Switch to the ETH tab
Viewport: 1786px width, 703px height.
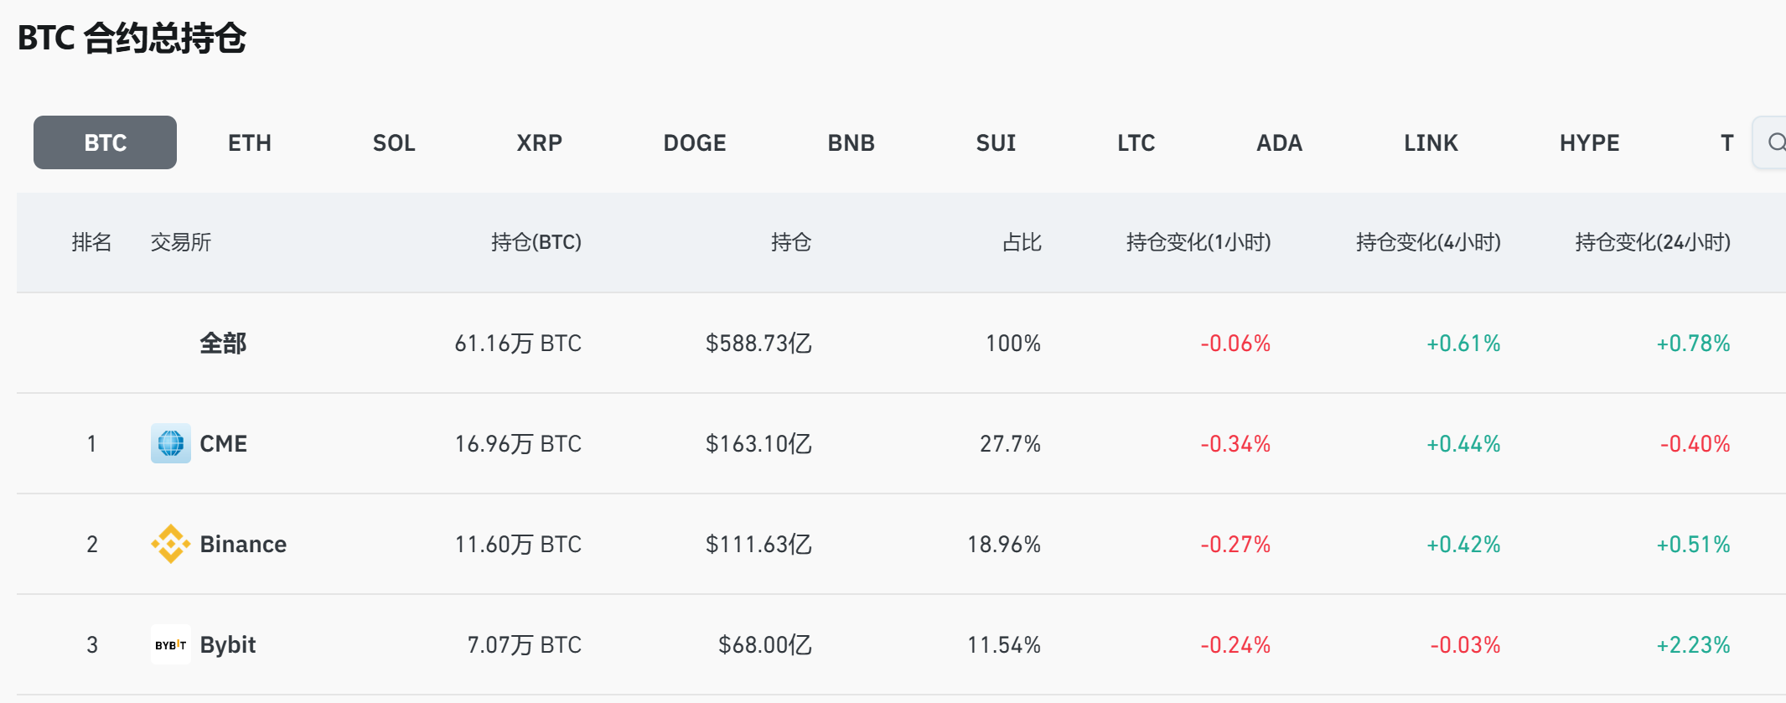(250, 142)
